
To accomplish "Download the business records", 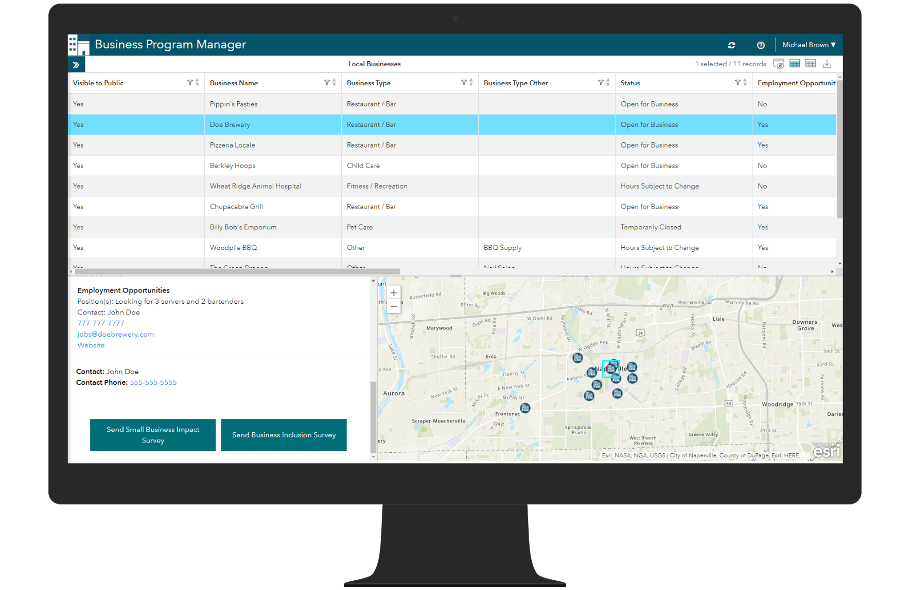I will (827, 63).
